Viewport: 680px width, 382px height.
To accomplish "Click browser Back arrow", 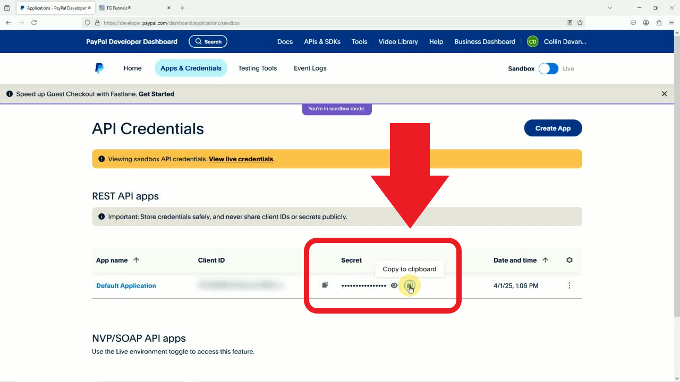I will [8, 23].
